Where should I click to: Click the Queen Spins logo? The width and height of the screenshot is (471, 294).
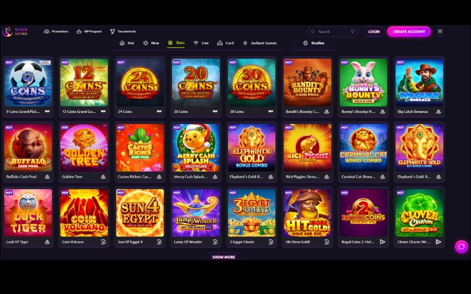tap(15, 32)
